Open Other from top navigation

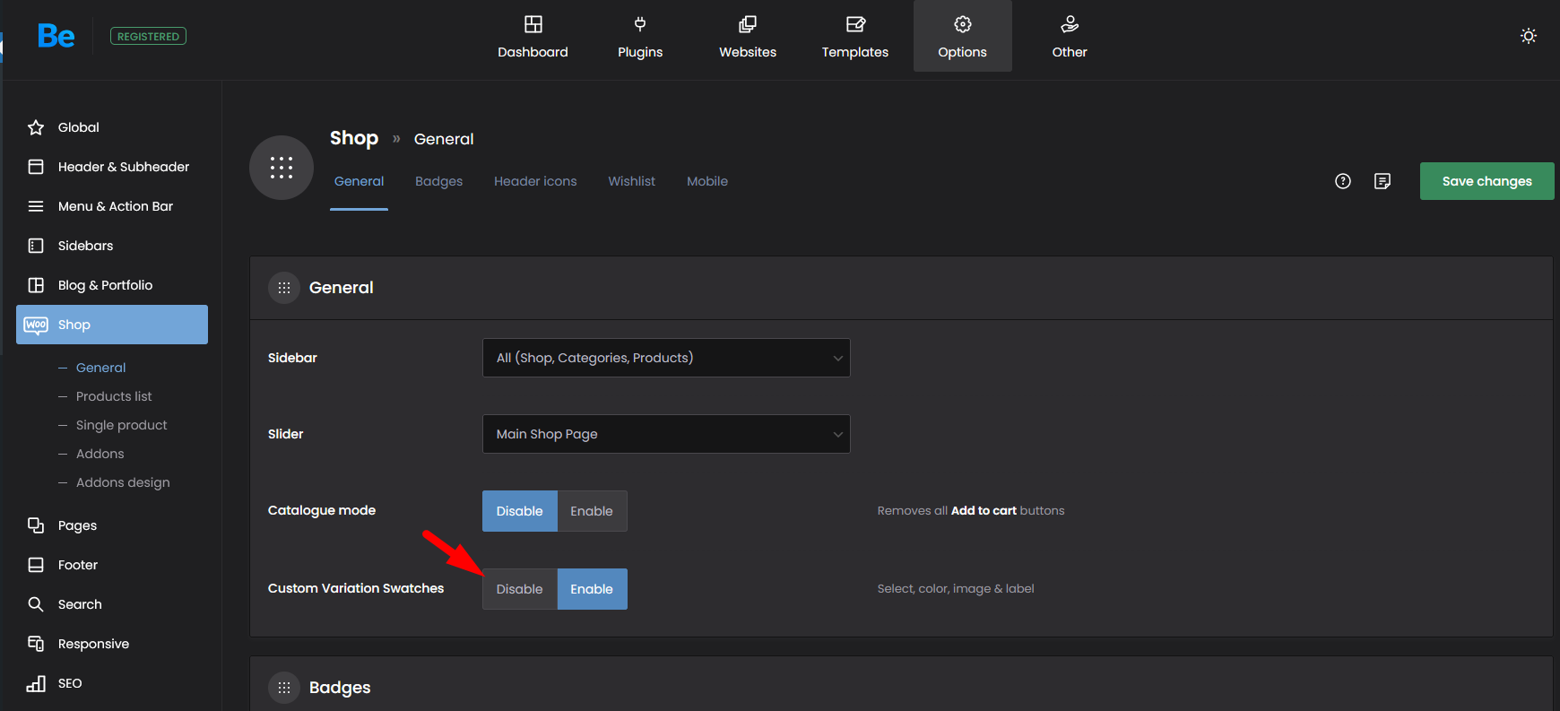(1070, 37)
